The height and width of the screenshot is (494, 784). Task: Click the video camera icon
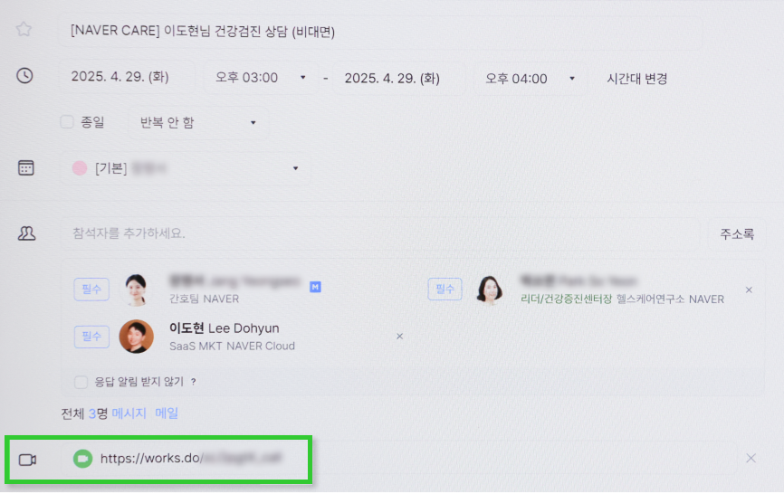click(x=27, y=460)
